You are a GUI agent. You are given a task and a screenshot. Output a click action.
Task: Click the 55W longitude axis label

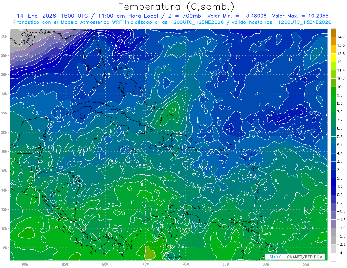306,265
